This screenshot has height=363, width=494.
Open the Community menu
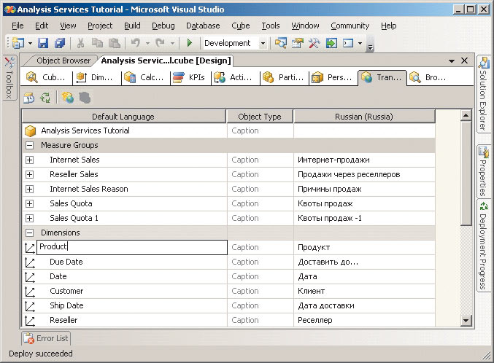pyautogui.click(x=350, y=26)
